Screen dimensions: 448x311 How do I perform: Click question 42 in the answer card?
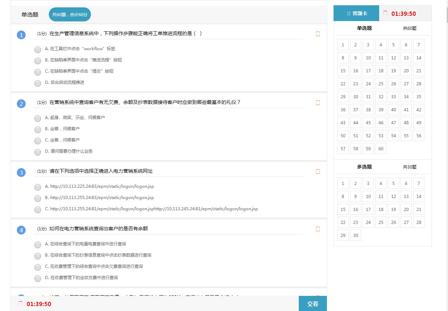click(419, 110)
